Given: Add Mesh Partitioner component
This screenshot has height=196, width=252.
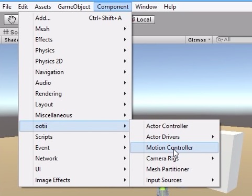Looking at the screenshot, I should tap(174, 169).
